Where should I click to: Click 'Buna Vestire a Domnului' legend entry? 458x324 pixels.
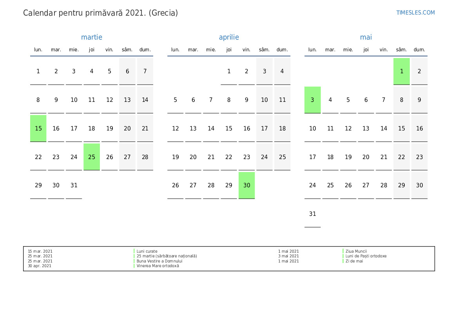(x=159, y=261)
